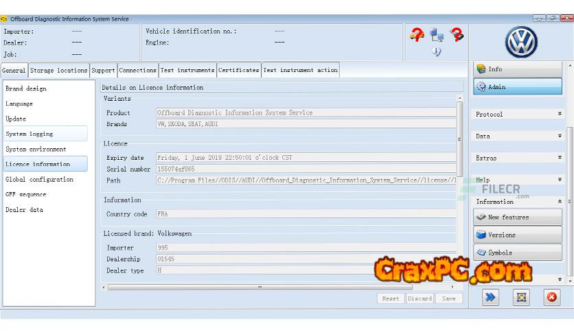574x332 pixels.
Task: Click the screenshot frame icon button
Action: pyautogui.click(x=521, y=297)
